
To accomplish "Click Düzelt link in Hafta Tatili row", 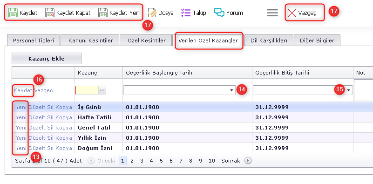I will tap(38, 117).
